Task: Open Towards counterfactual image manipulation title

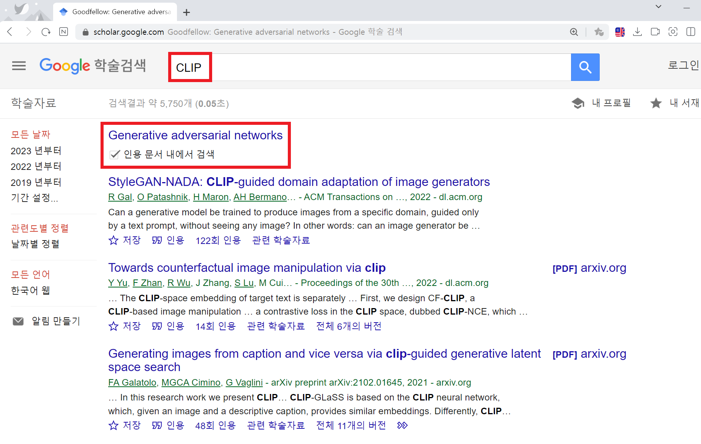Action: tap(247, 268)
